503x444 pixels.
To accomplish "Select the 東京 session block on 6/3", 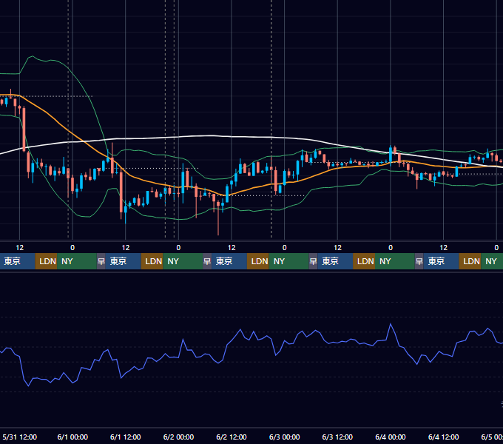I will (335, 261).
